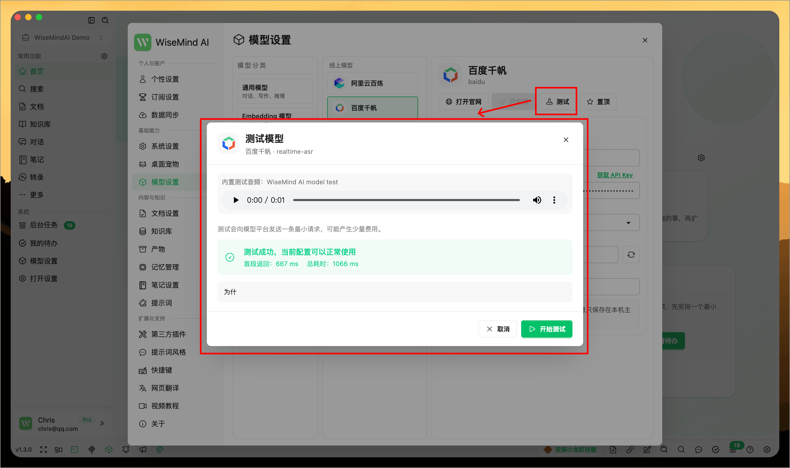Click the megaphone announcement icon
Image resolution: width=790 pixels, height=468 pixels.
[143, 450]
